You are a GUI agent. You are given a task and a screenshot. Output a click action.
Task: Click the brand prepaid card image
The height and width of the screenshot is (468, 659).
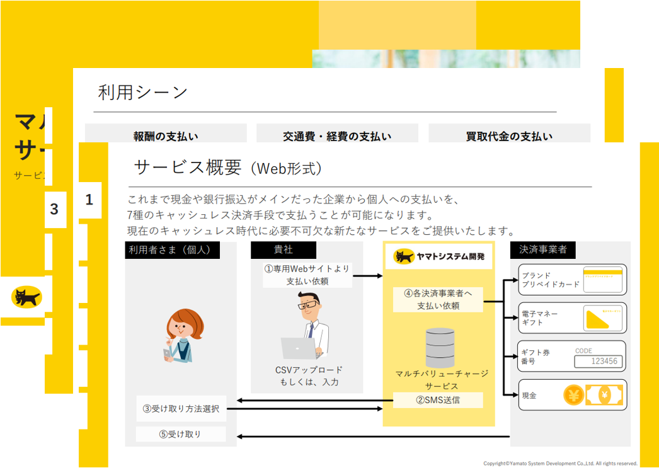(x=602, y=280)
